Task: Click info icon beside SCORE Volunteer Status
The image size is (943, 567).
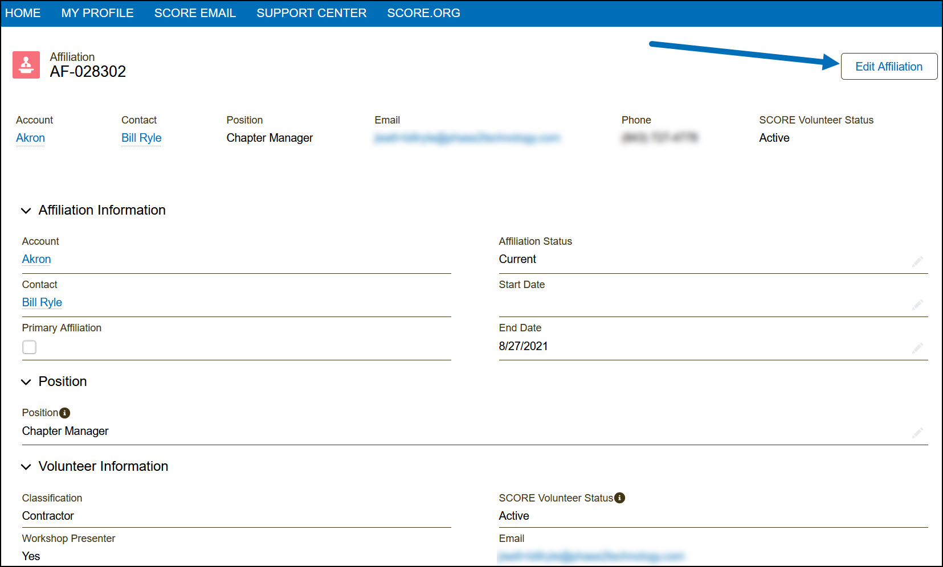Action: (619, 498)
